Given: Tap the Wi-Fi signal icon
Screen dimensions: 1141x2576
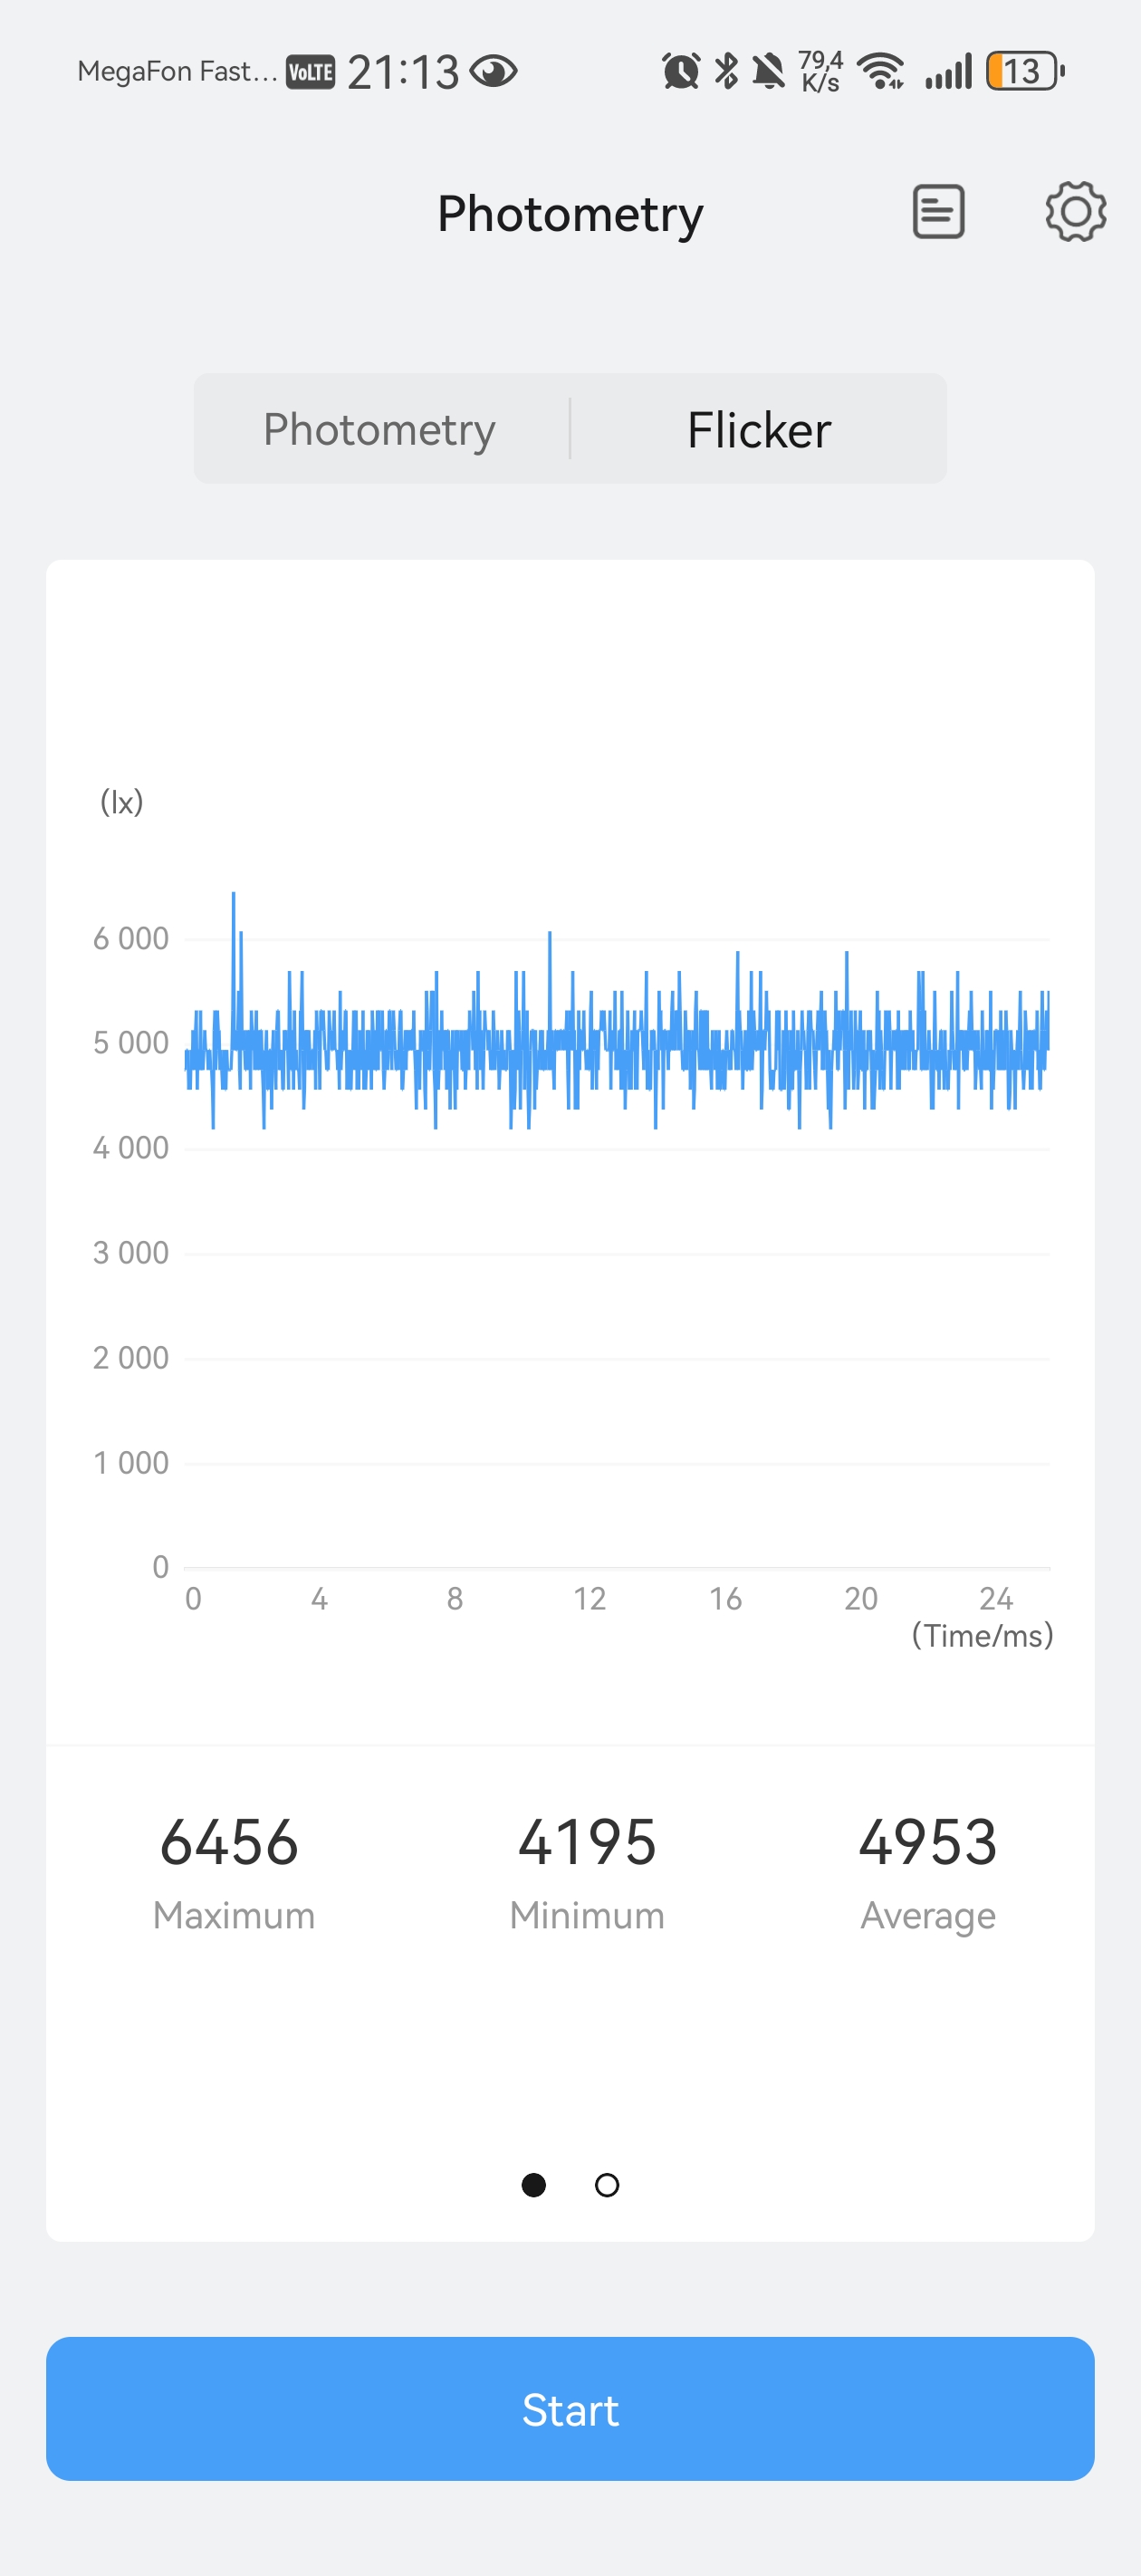Looking at the screenshot, I should coord(881,72).
